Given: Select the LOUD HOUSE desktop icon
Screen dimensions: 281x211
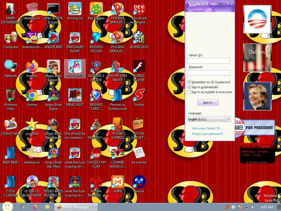Looking at the screenshot, I should tap(75, 69).
